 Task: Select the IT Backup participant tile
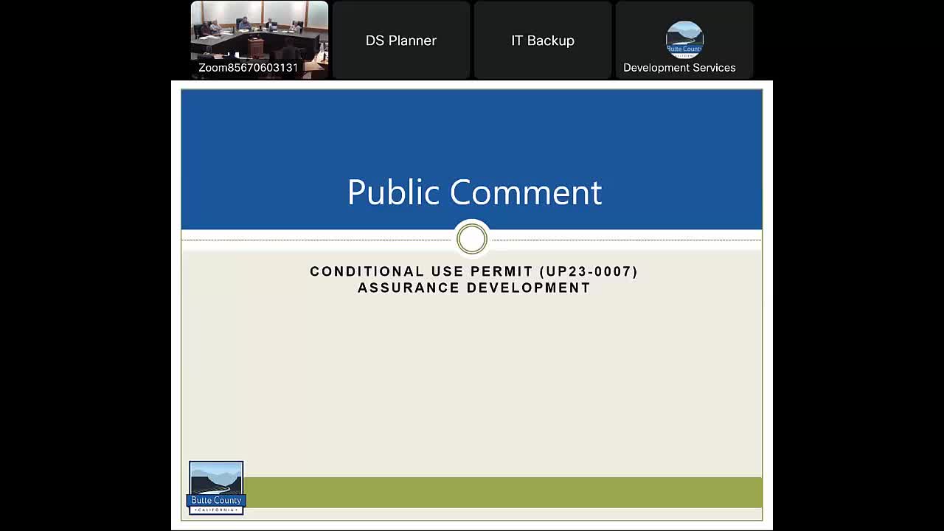(543, 40)
